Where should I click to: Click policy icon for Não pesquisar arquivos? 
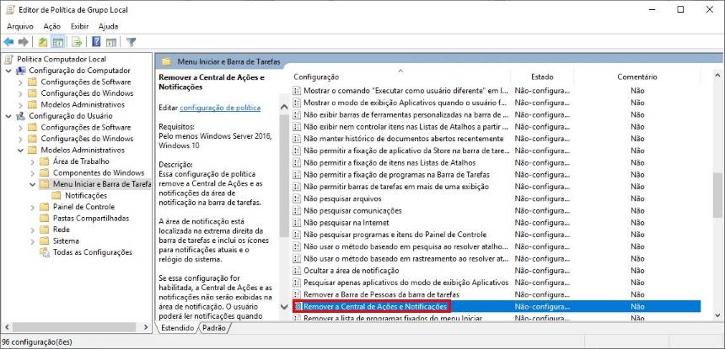tap(298, 198)
